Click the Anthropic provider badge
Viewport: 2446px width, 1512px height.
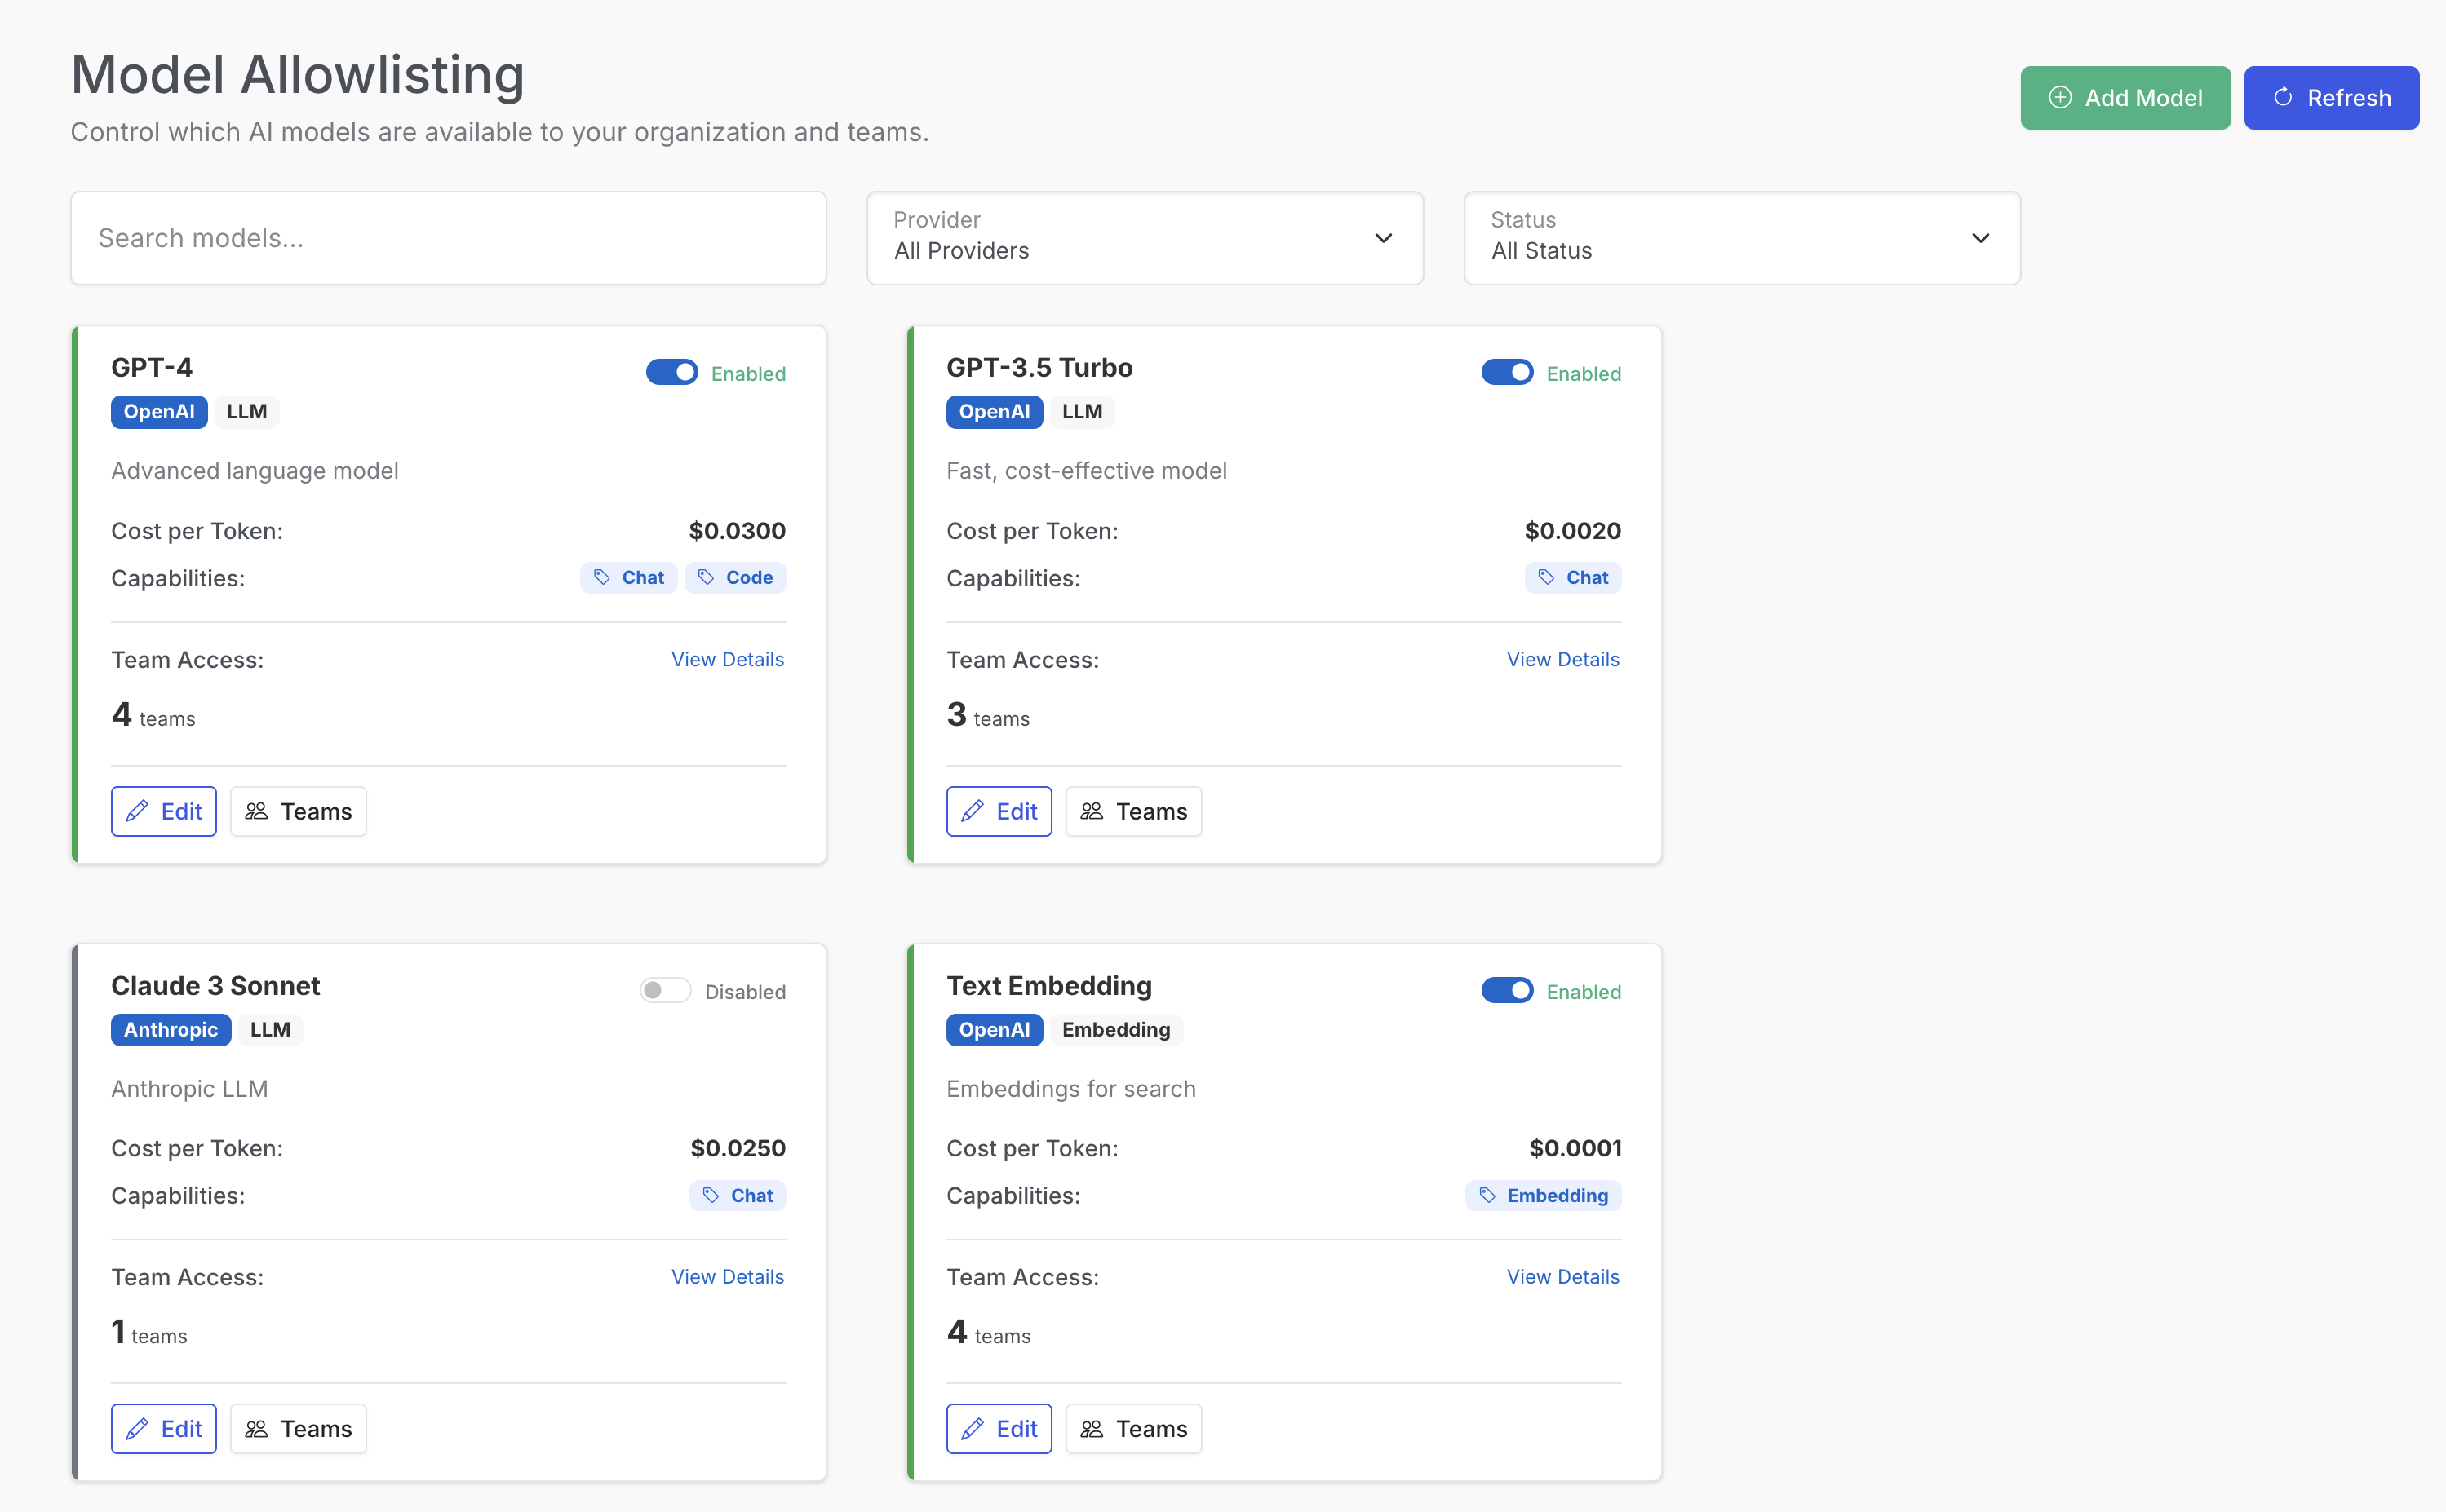[171, 1030]
